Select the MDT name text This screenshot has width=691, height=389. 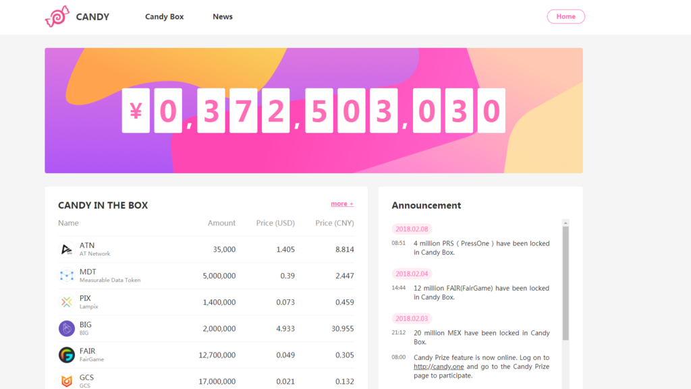tap(88, 272)
